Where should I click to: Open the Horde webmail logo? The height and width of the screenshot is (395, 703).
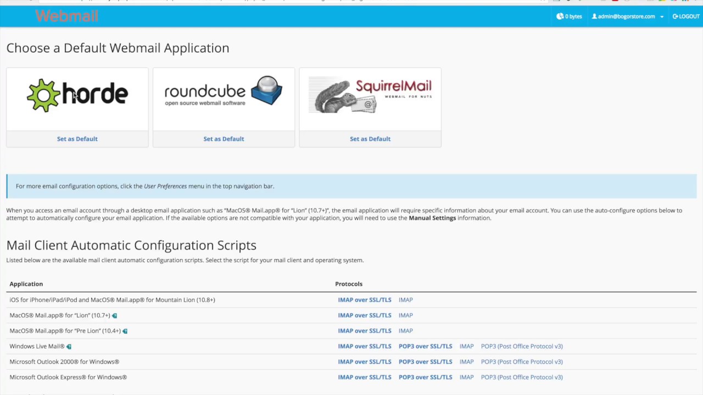coord(77,95)
